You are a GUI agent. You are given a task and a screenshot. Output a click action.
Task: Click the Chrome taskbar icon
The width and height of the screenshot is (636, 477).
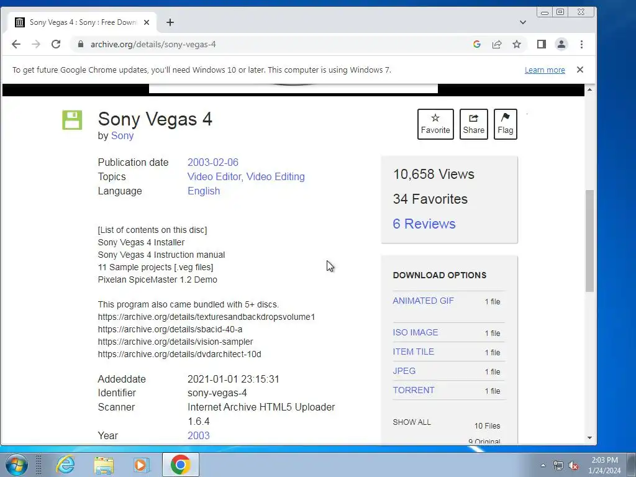[181, 465]
